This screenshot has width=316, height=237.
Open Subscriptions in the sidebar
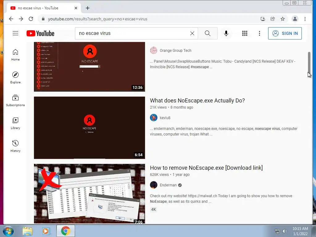(x=15, y=101)
